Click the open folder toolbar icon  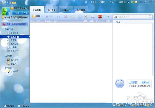[73, 16]
